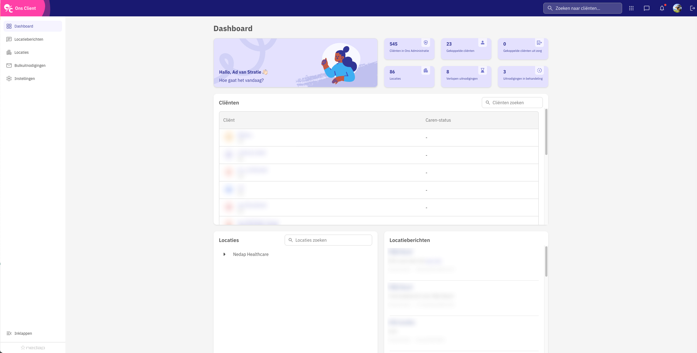Click the search icon in Cliënten zoeken
Screen dimensions: 697x353
pos(488,103)
